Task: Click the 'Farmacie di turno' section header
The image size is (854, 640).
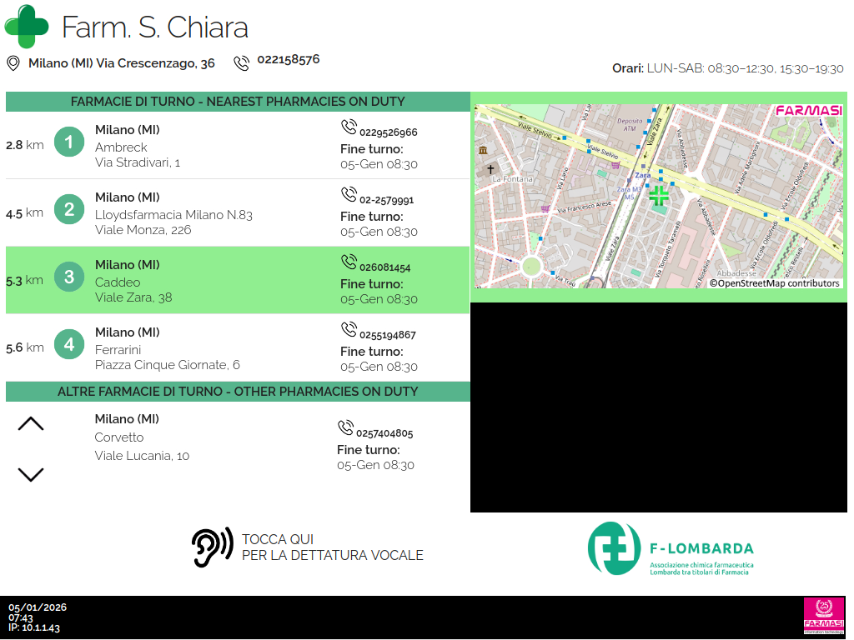Action: click(238, 102)
